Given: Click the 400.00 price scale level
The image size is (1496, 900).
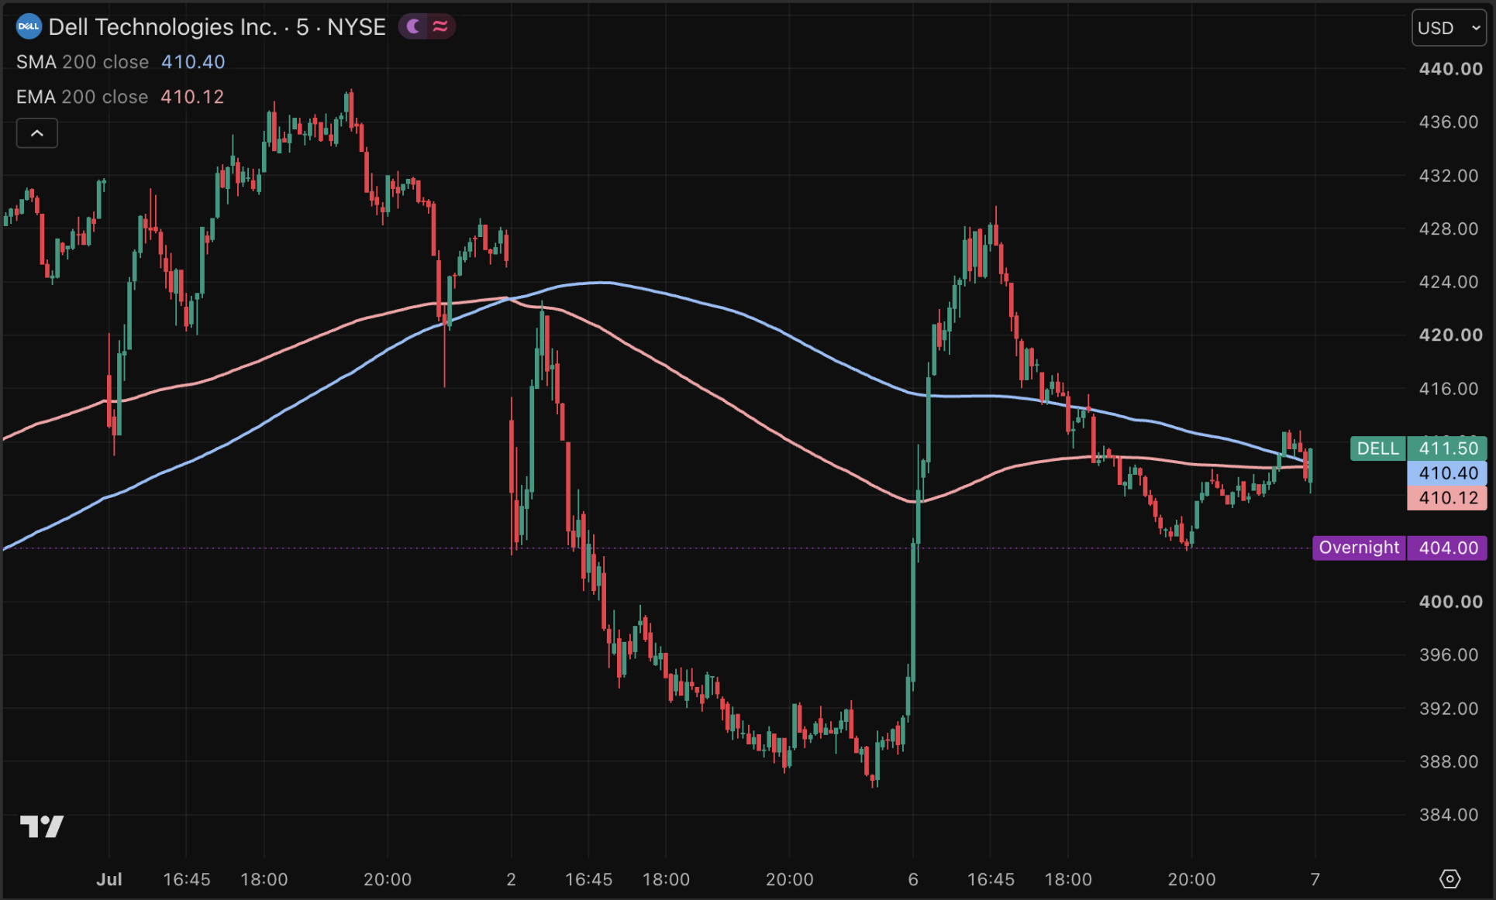Looking at the screenshot, I should click(1450, 602).
